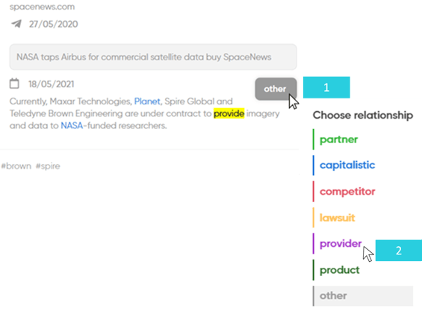Image resolution: width=422 pixels, height=314 pixels.
Task: Click the calendar icon beside 18/05/2021
Action: coord(14,84)
